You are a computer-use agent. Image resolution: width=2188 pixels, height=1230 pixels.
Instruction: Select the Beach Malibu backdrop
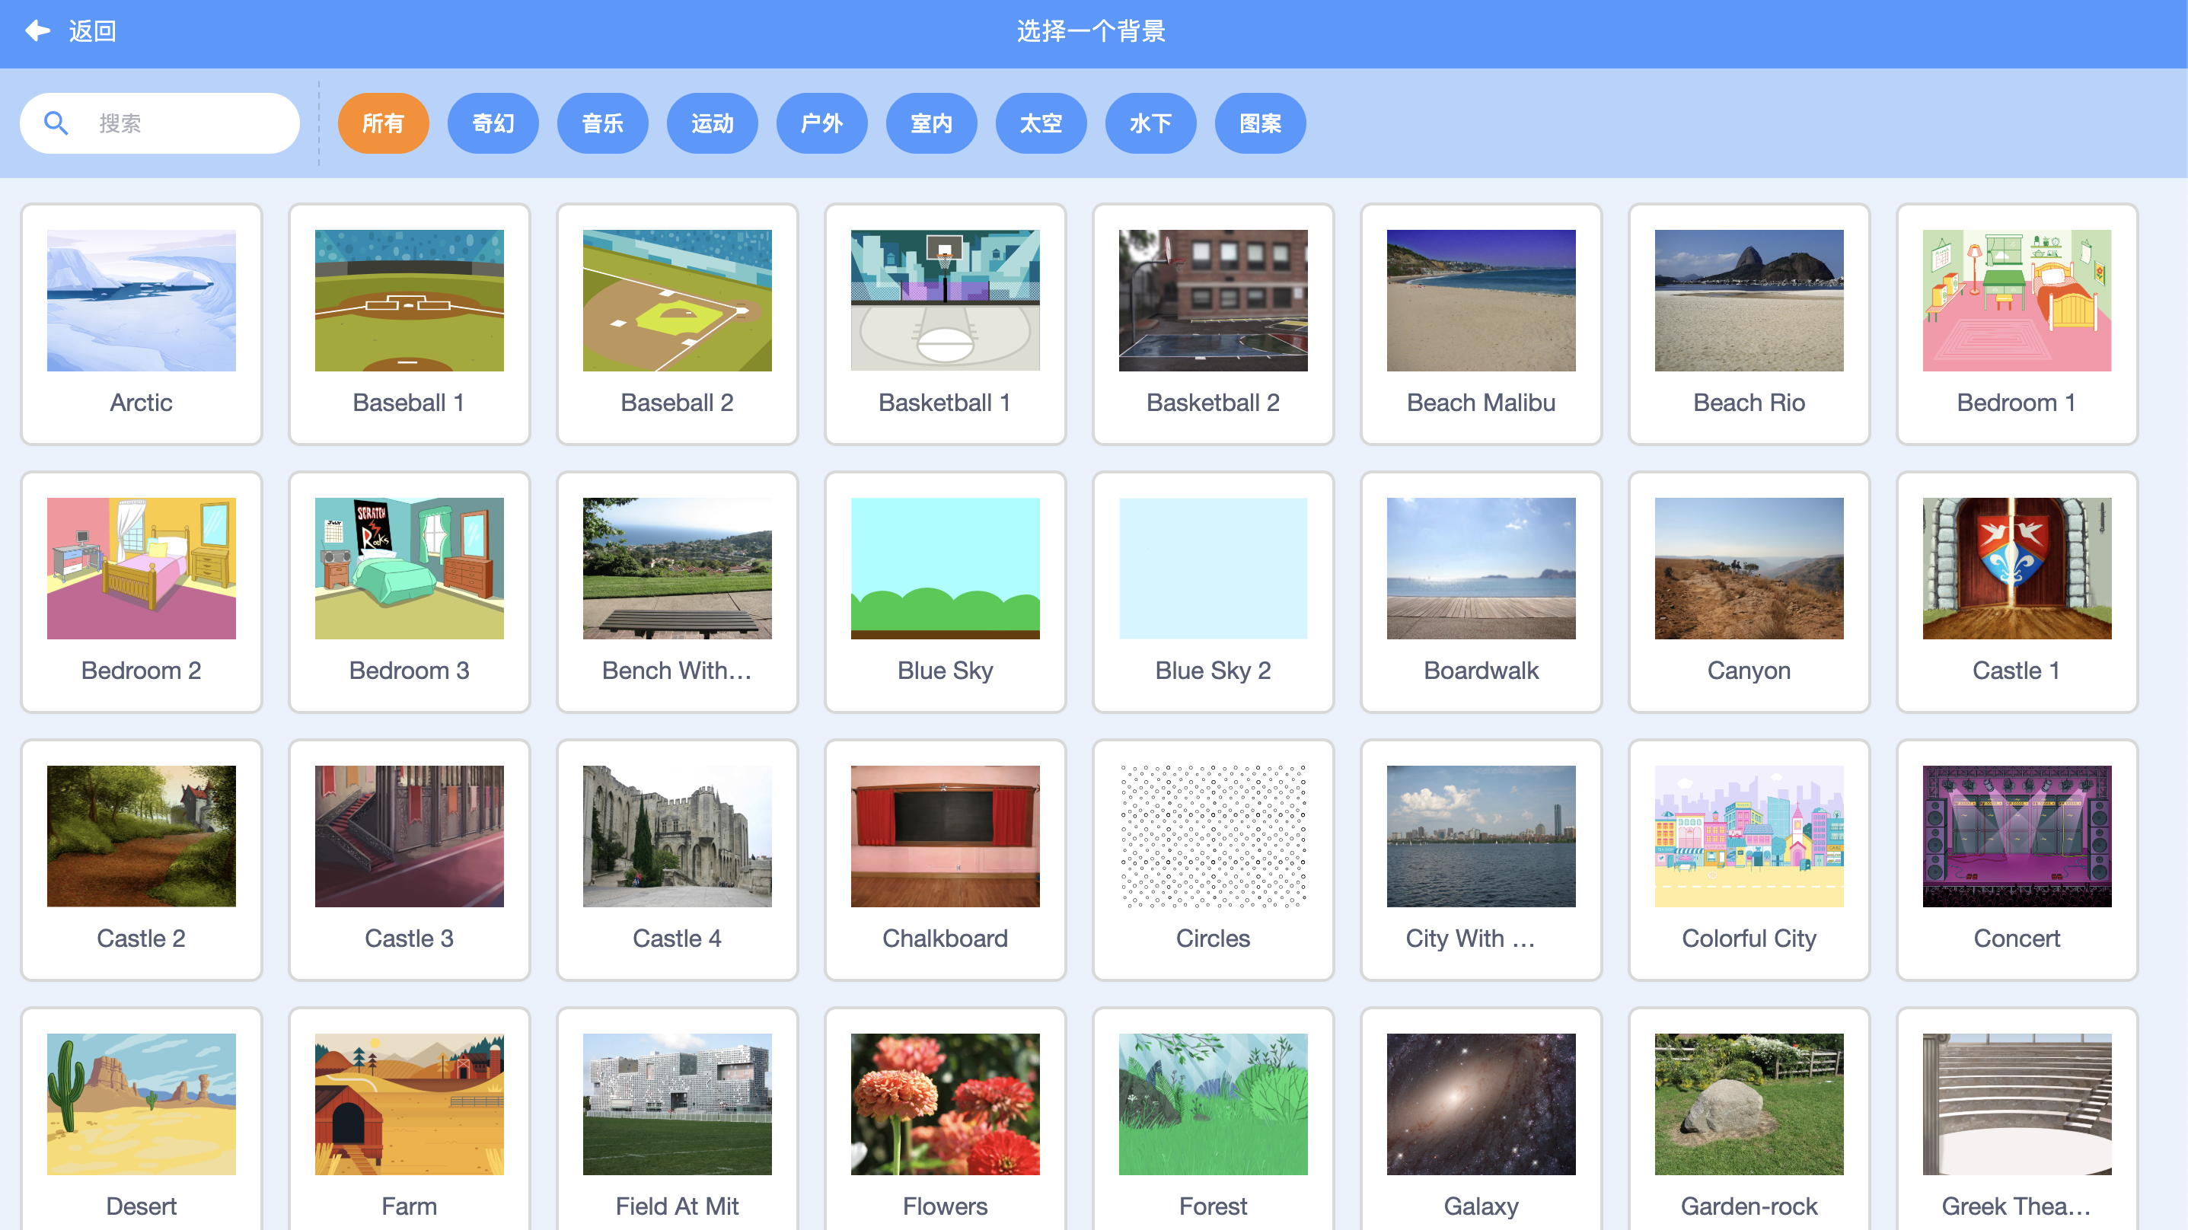point(1482,323)
